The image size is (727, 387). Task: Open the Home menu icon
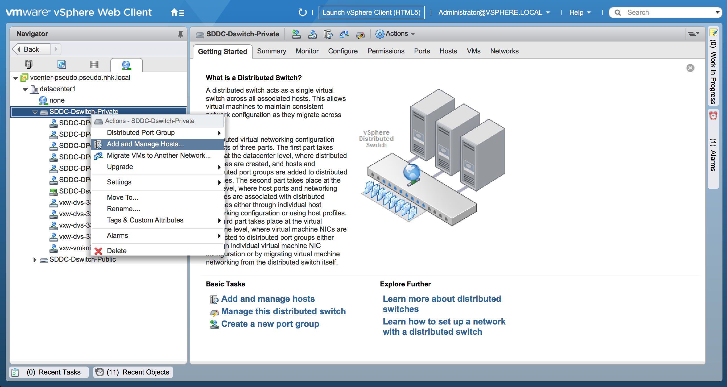click(177, 13)
